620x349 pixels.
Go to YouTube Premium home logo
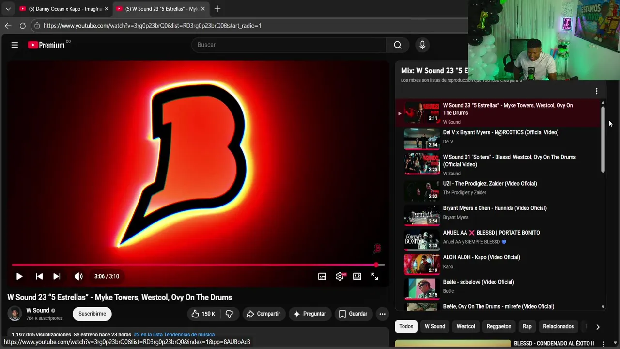[x=46, y=45]
